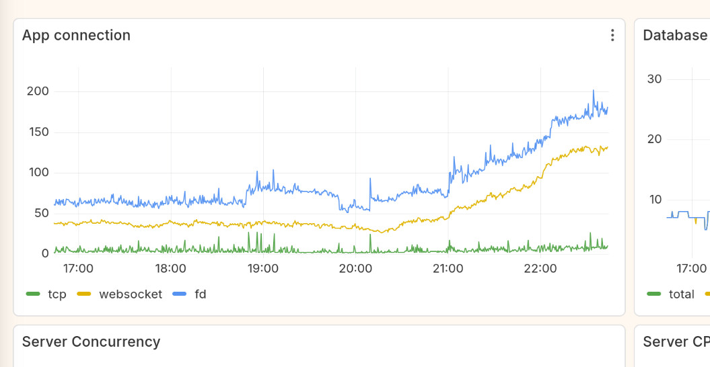Open the App connection panel three-dot menu

612,36
